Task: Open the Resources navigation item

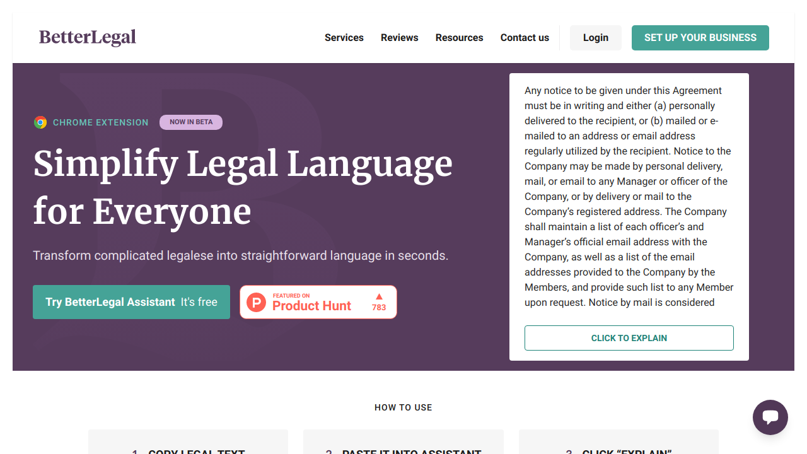Action: tap(459, 38)
